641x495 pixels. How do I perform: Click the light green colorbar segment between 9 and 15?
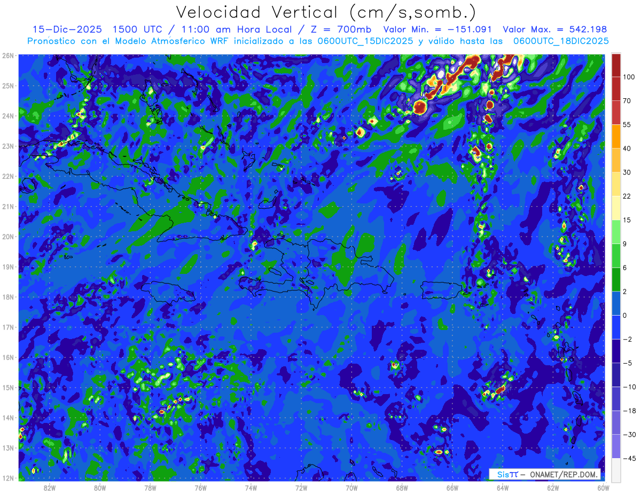[616, 232]
